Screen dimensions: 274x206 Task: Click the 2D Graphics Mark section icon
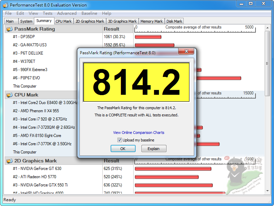click(x=10, y=161)
